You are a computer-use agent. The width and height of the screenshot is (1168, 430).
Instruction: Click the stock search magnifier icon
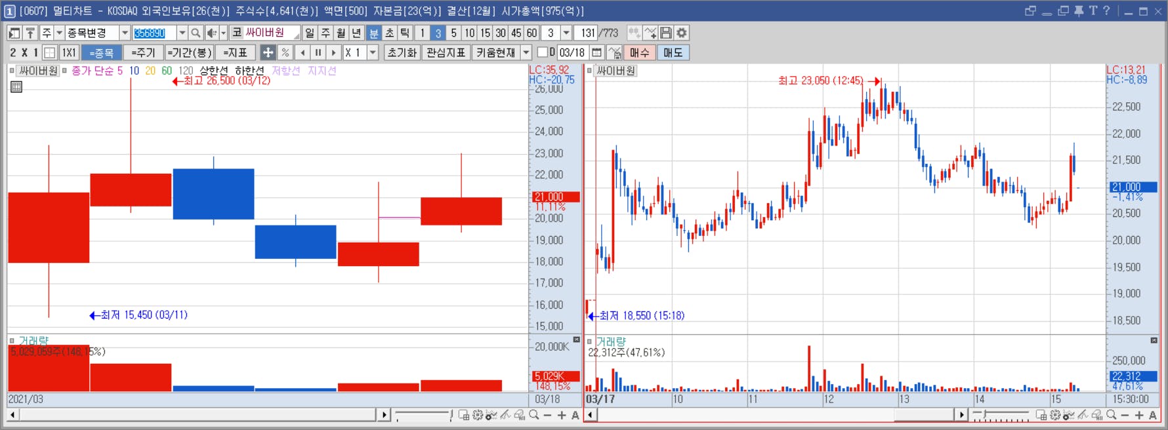pyautogui.click(x=196, y=33)
